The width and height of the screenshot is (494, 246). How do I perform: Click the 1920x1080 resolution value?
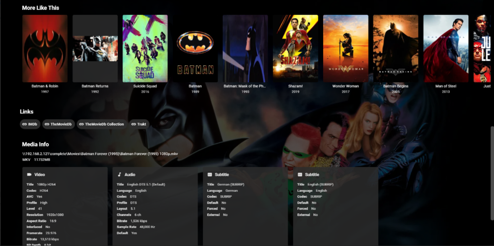coord(55,215)
